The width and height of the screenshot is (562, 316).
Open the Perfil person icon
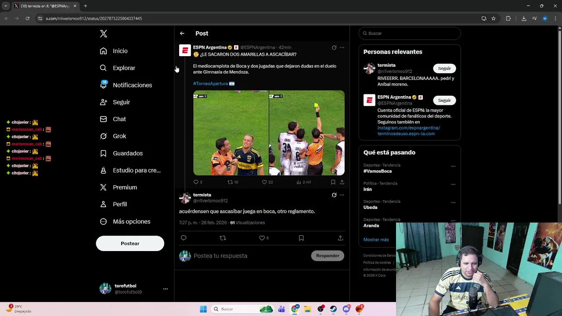pos(103,204)
